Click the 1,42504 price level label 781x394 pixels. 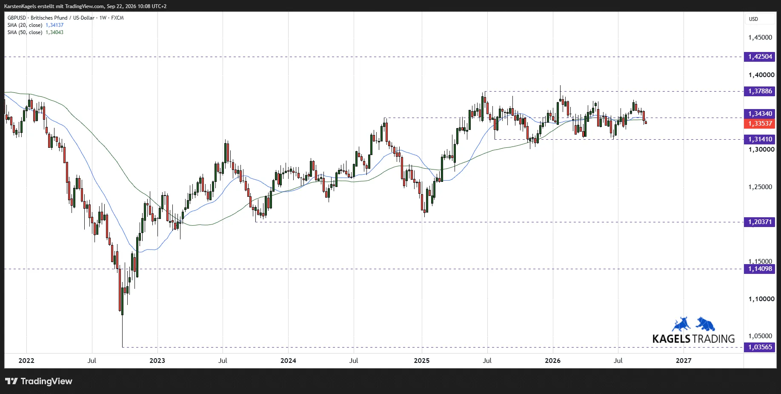click(x=760, y=57)
